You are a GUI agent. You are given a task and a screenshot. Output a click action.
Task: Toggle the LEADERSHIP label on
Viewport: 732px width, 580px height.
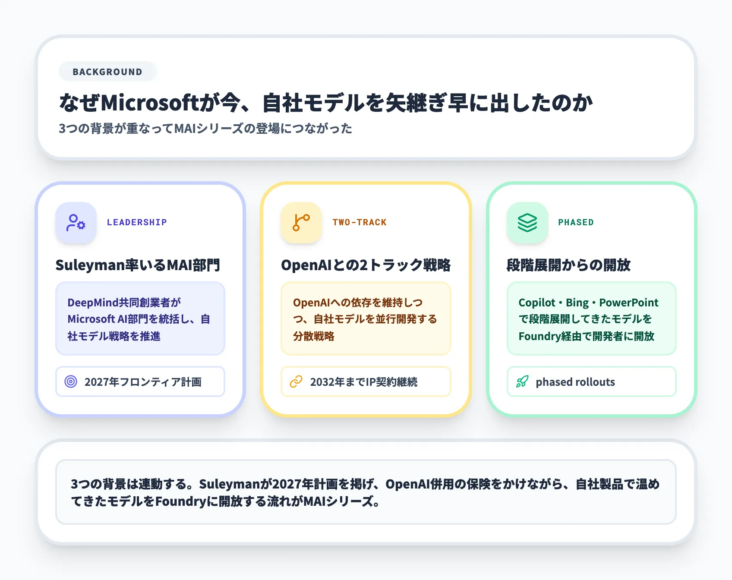pyautogui.click(x=137, y=222)
